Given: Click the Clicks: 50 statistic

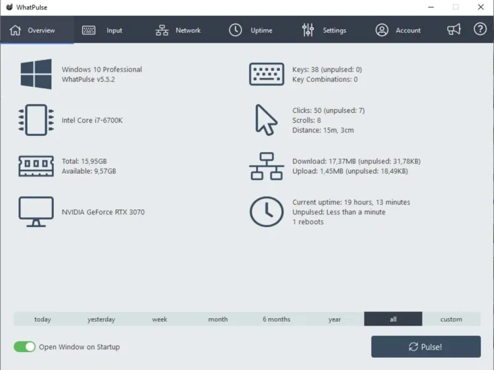Looking at the screenshot, I should [329, 110].
